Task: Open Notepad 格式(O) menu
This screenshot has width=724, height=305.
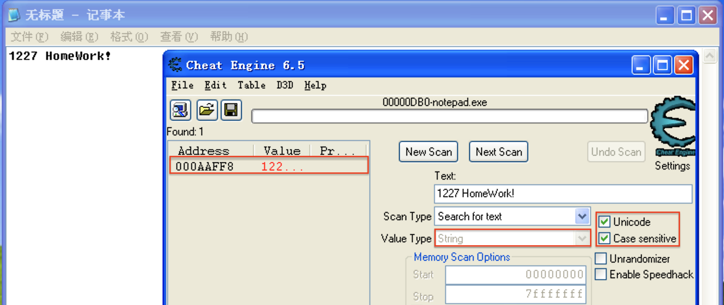Action: pos(129,37)
